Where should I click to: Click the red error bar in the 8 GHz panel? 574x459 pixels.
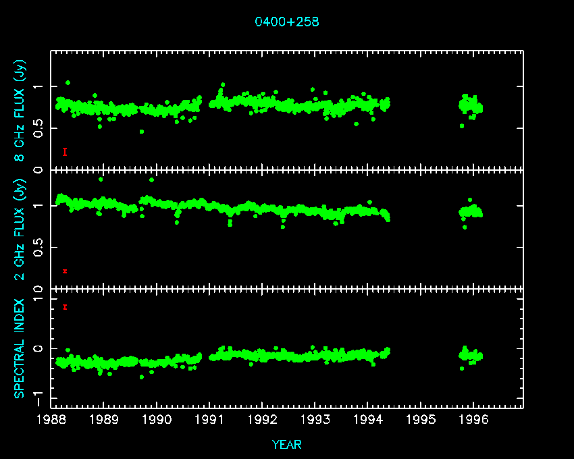(65, 152)
